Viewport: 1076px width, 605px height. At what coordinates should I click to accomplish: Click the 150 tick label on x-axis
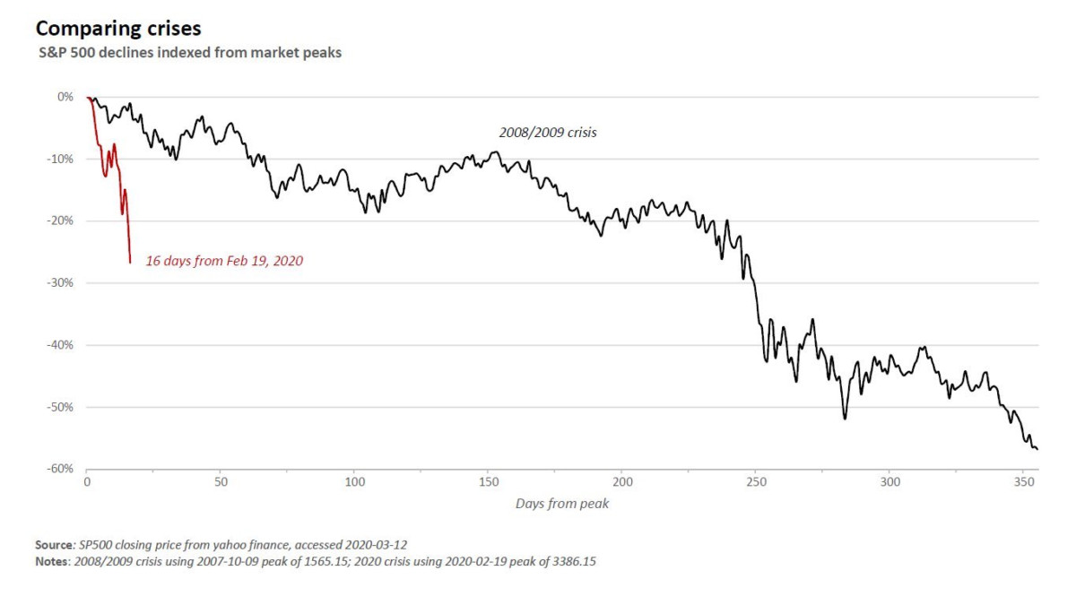coord(488,482)
